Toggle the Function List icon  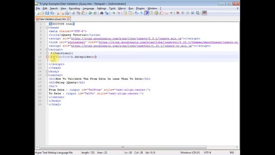point(162,13)
